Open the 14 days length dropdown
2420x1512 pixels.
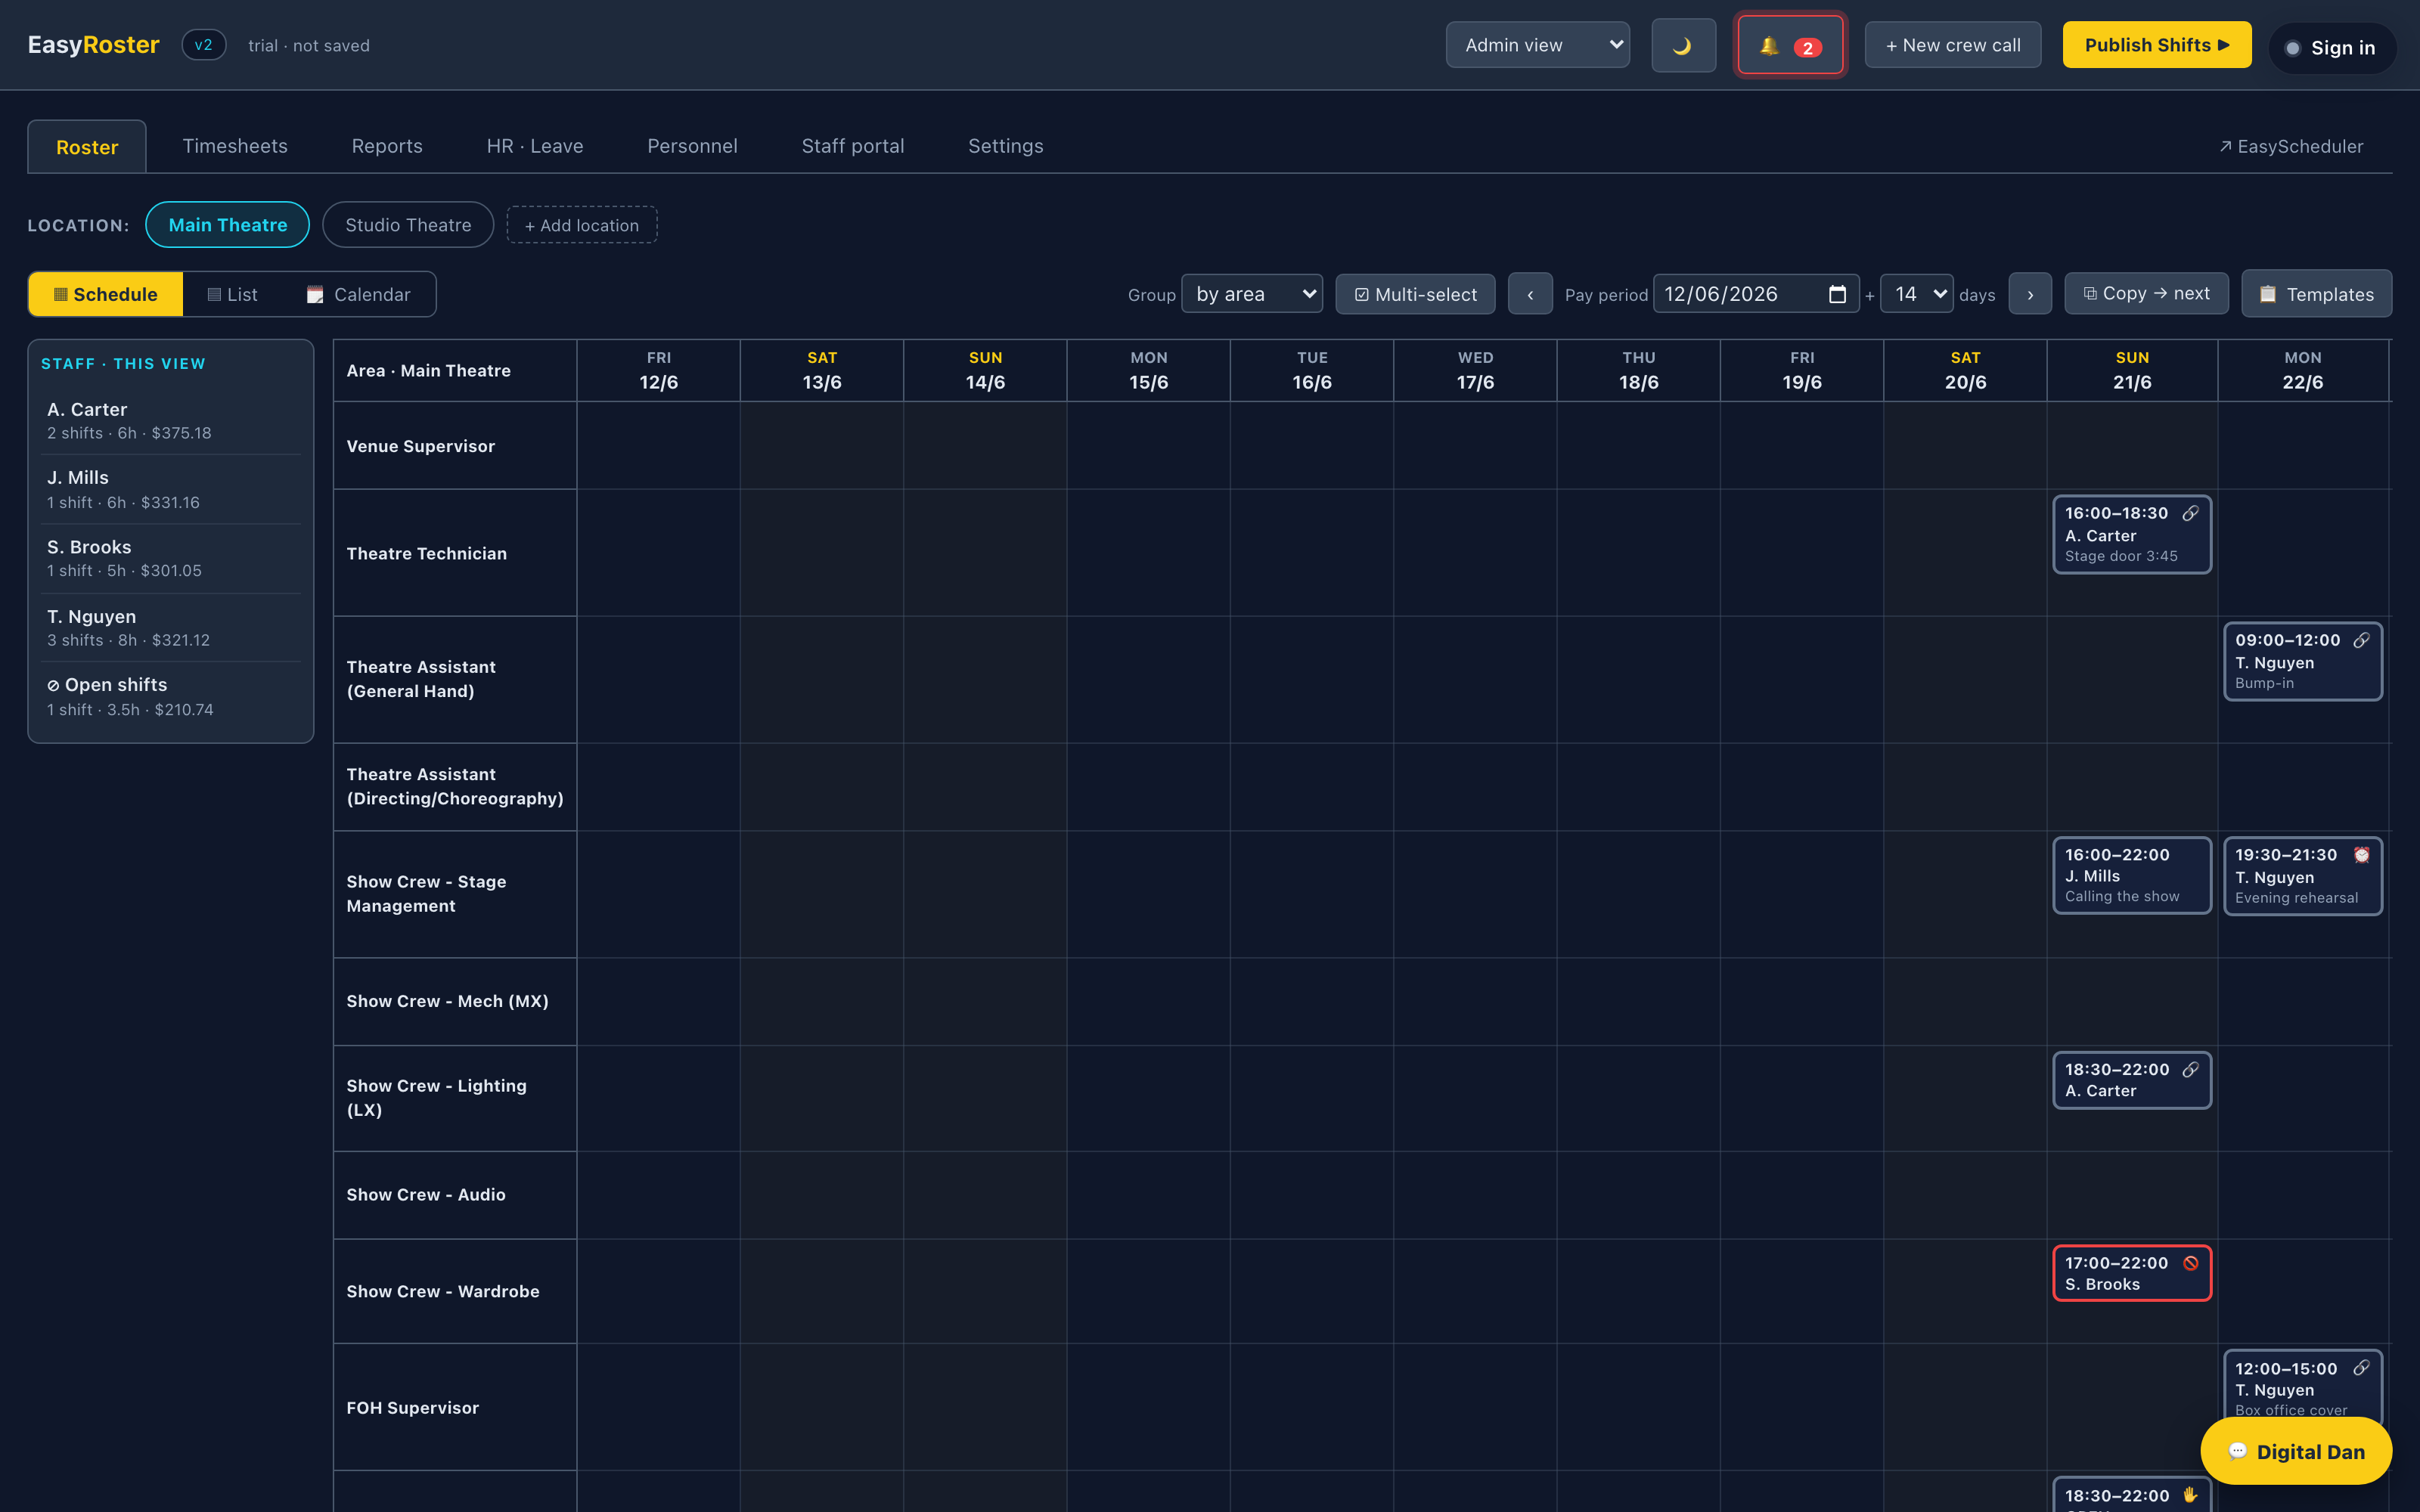click(1916, 294)
